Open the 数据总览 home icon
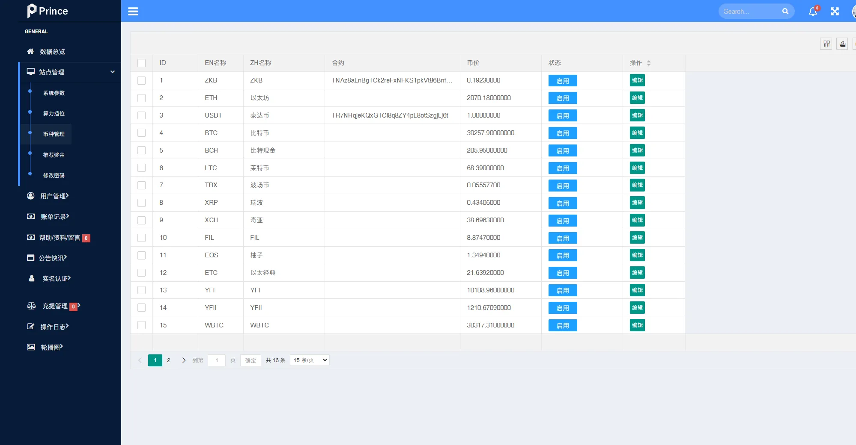 tap(30, 51)
